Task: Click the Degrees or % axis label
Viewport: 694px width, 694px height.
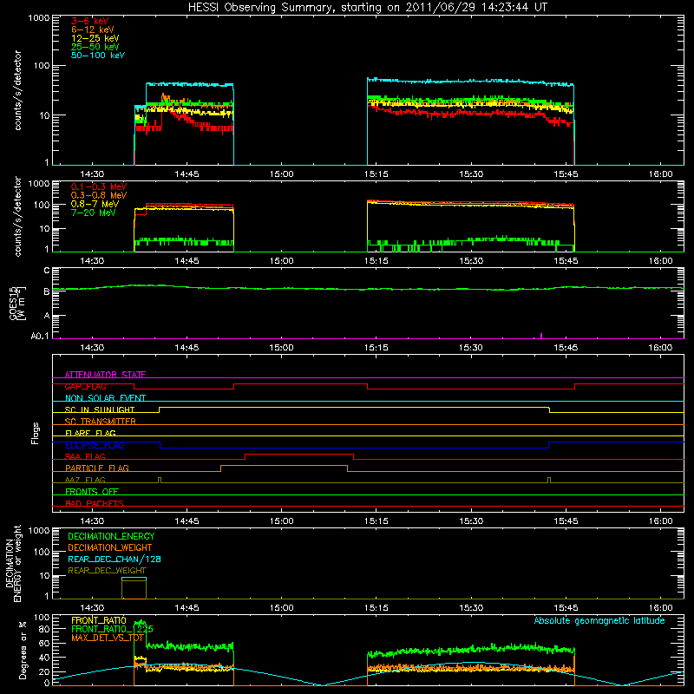Action: tap(23, 650)
